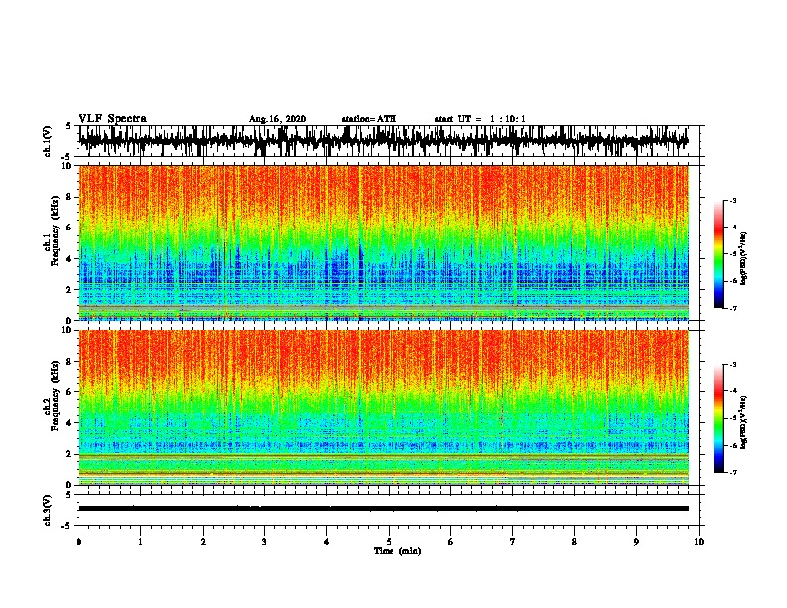Click the 2 kHz tick on ch.1 frequency axis
Viewport: 787px width, 608px height.
[70, 289]
